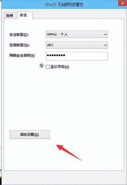
Task: Click the AES encryption combo box
Action: click(77, 45)
